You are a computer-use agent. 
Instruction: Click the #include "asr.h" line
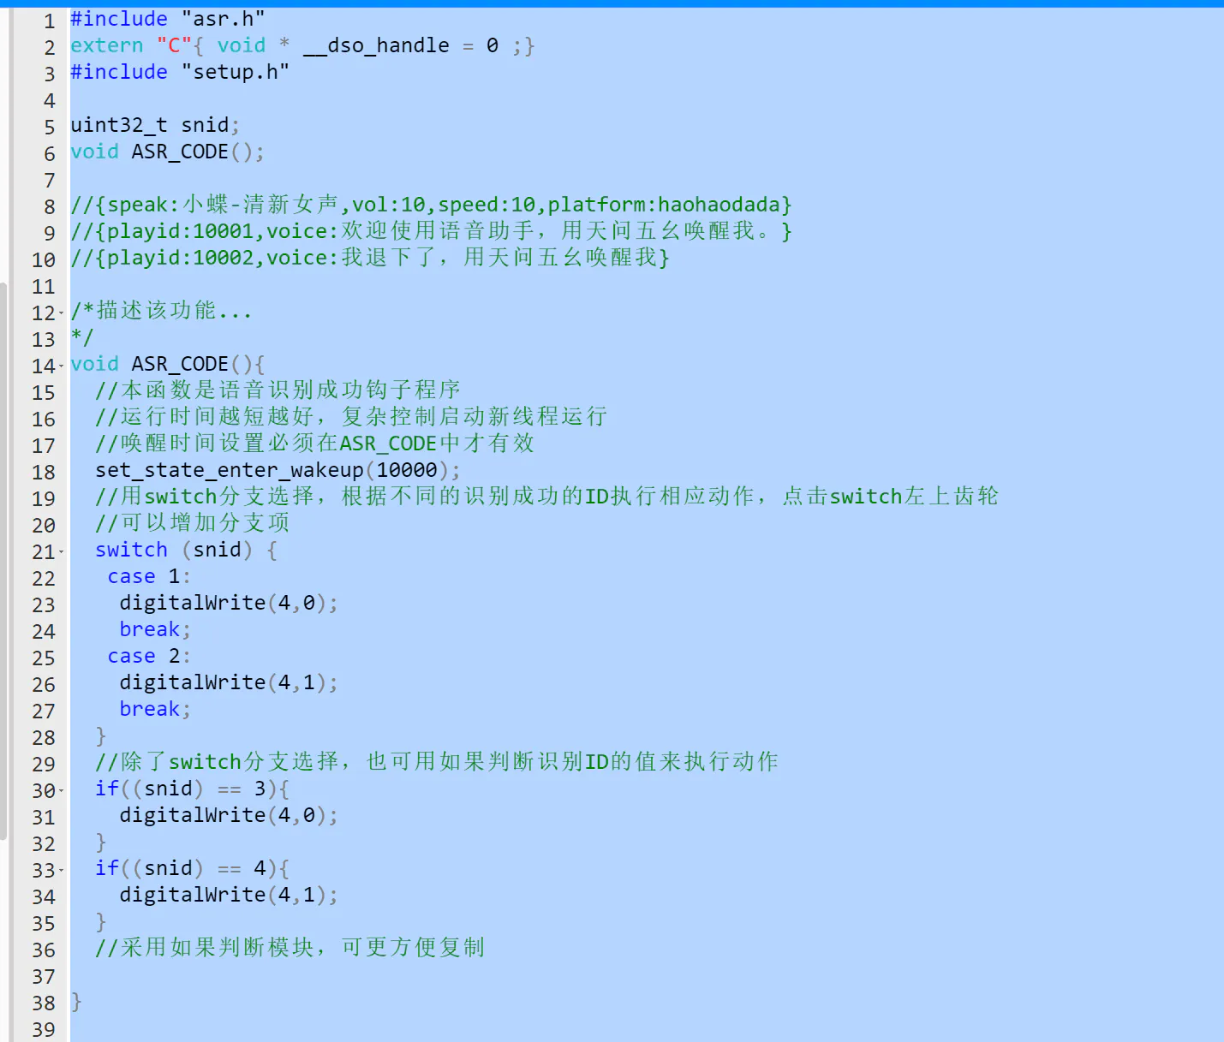[x=168, y=19]
